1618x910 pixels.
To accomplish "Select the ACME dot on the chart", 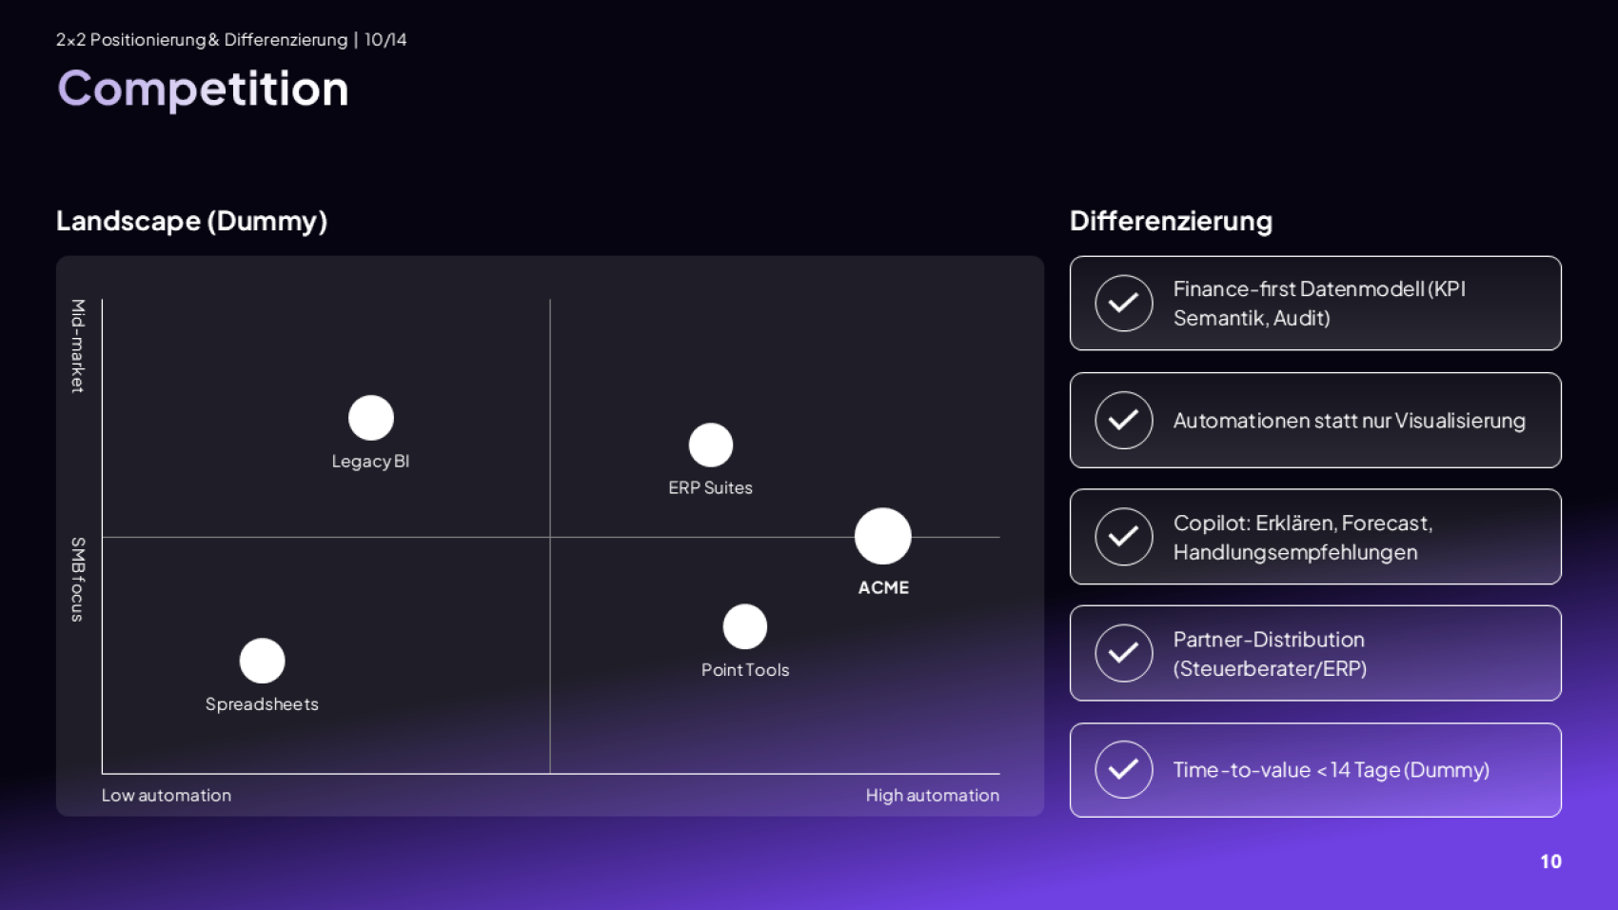I will click(x=883, y=536).
